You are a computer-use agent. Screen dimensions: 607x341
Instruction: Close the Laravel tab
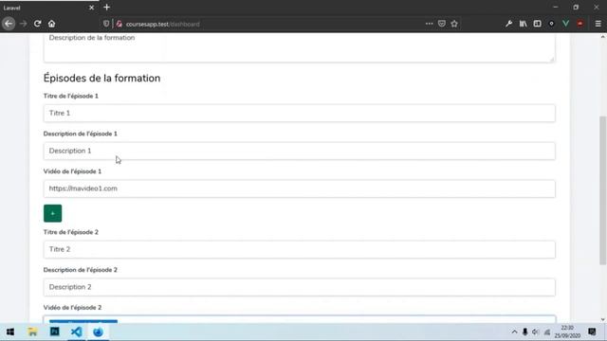pyautogui.click(x=91, y=8)
